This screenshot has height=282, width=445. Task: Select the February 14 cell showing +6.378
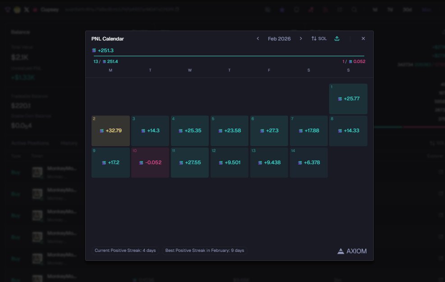[309, 162]
